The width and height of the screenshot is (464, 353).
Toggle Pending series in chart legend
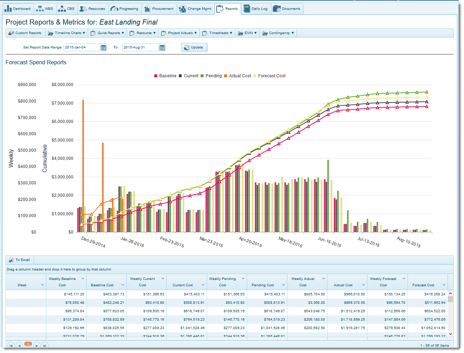(211, 76)
